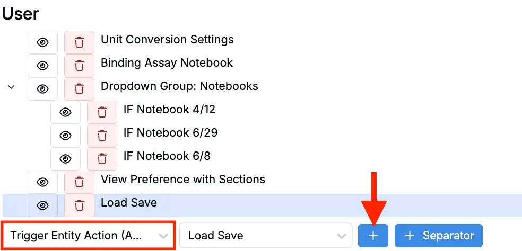Delete the Load Save item
Screen dimensions: 522x251
pyautogui.click(x=79, y=205)
